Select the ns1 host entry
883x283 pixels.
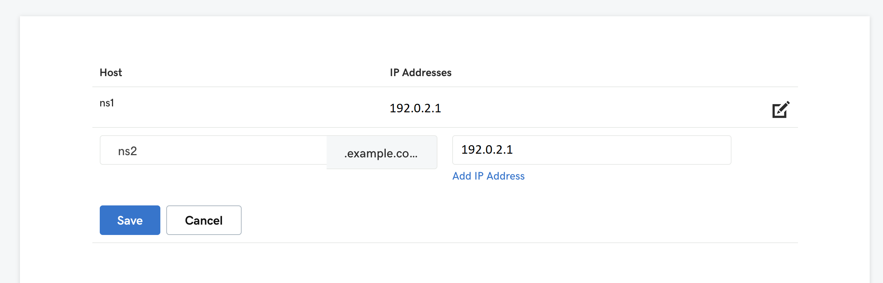[107, 103]
